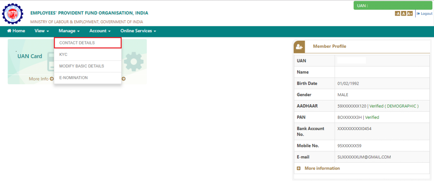Click the arrow icon on the gear tile
434x183 pixels.
pos(123,79)
